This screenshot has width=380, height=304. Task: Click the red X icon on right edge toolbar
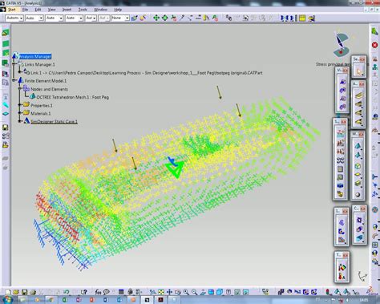374,45
